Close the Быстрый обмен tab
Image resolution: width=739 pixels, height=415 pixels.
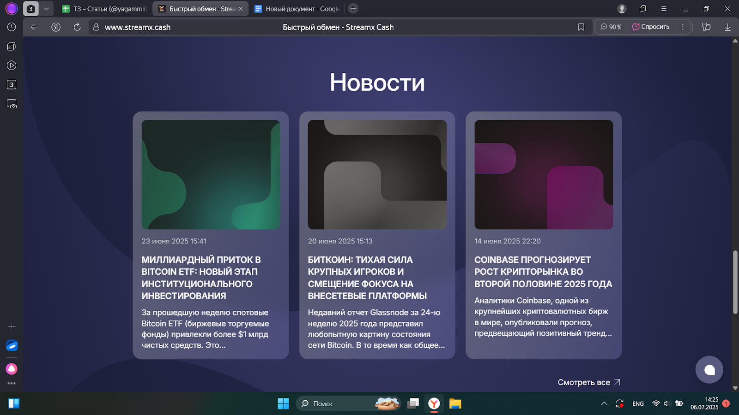241,9
